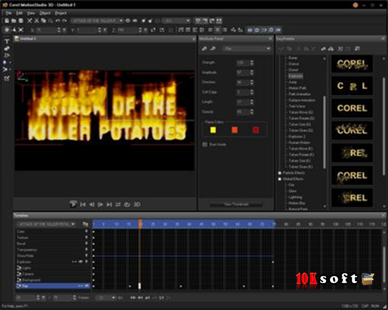
Task: Choose the plain COREL thumbnail, third in the list
Action: [x=352, y=108]
